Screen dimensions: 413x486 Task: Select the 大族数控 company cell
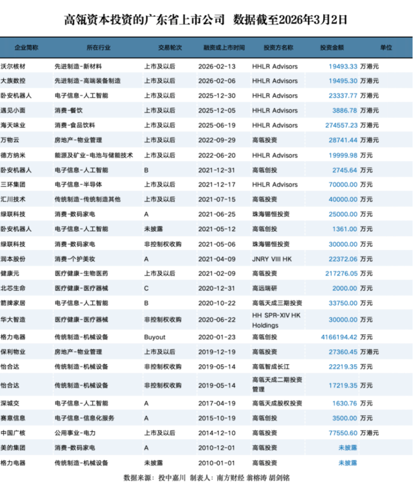[x=13, y=81]
